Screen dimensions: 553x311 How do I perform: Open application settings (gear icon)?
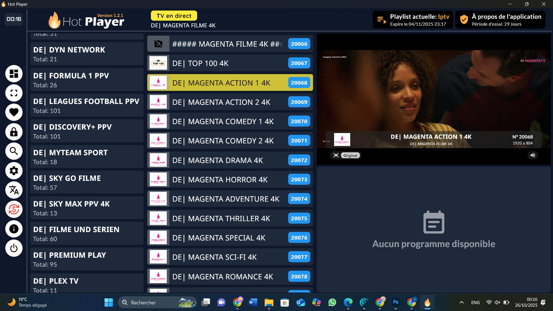point(14,171)
